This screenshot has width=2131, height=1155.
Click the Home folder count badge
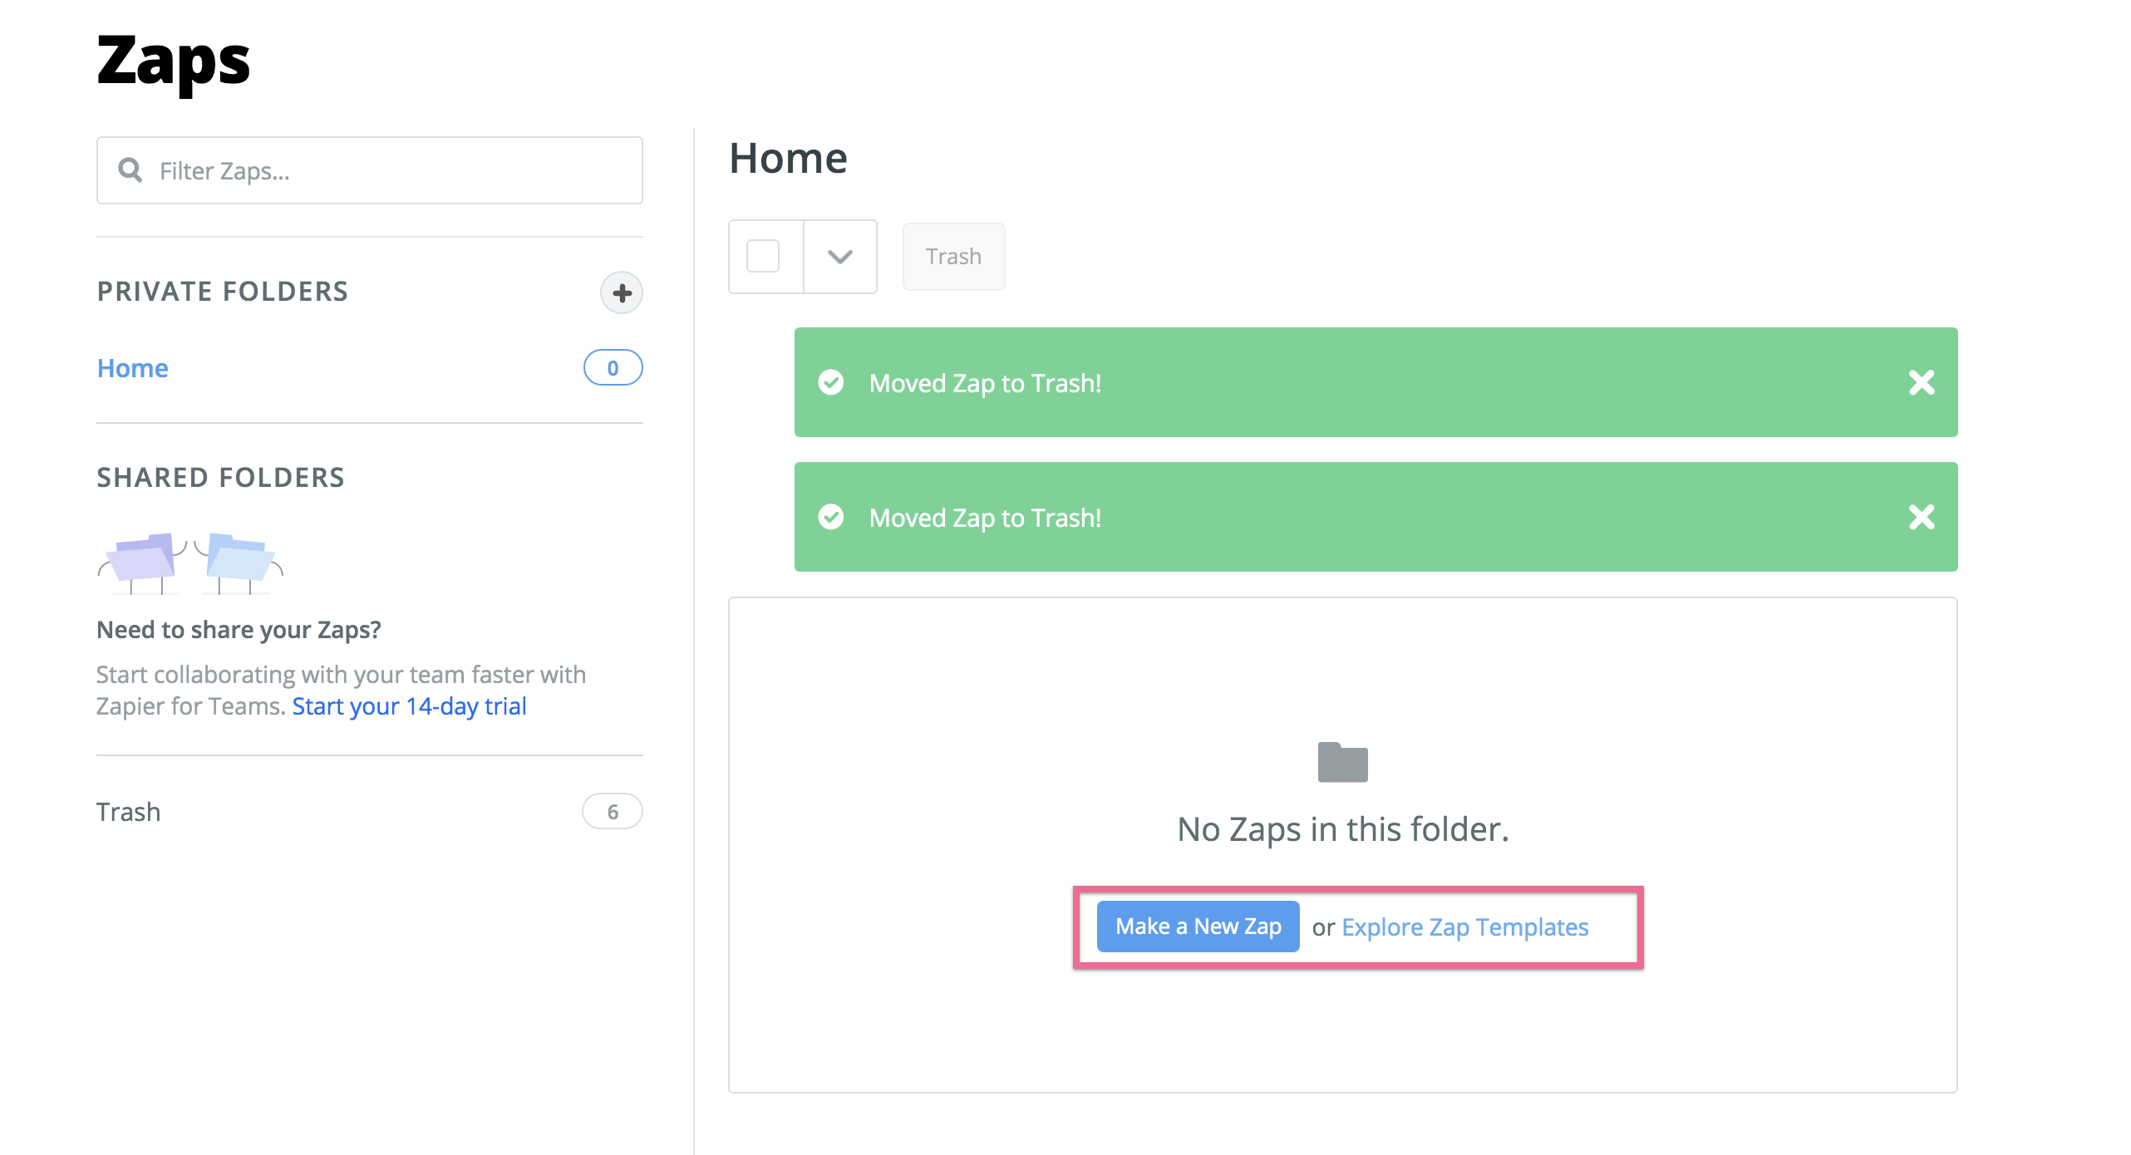tap(613, 368)
